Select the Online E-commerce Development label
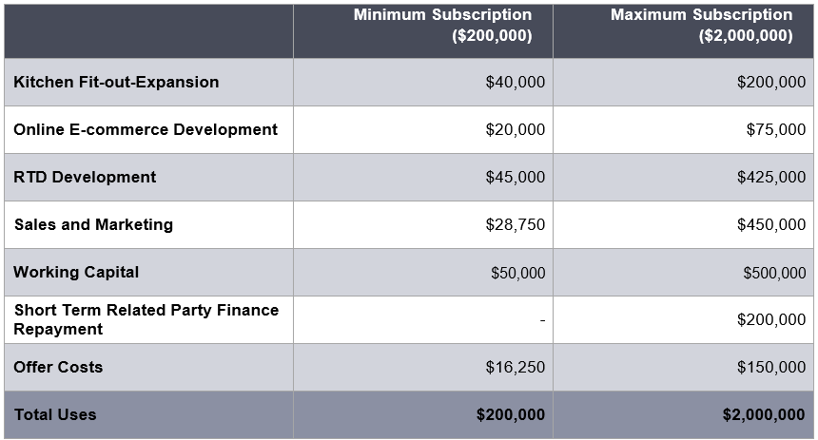The image size is (818, 440). click(x=146, y=130)
